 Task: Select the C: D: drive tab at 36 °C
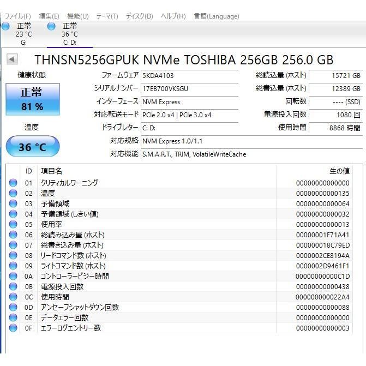tap(70, 34)
